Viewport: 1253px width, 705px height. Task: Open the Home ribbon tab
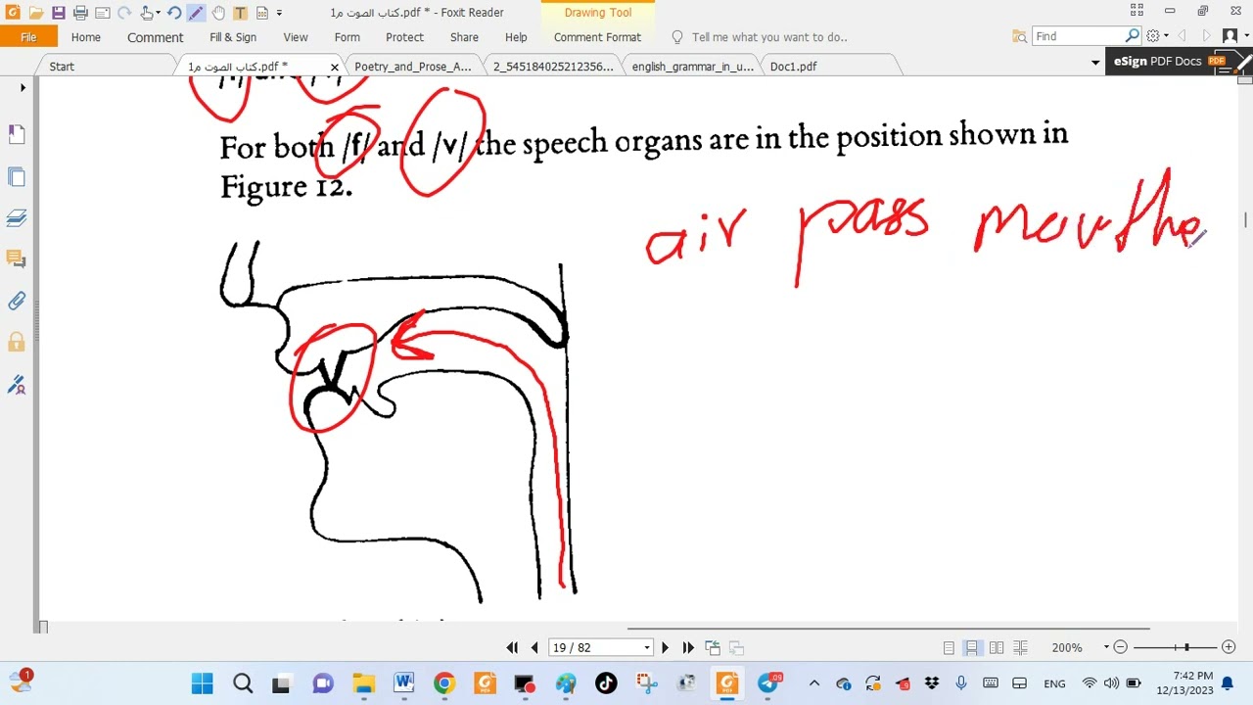85,37
